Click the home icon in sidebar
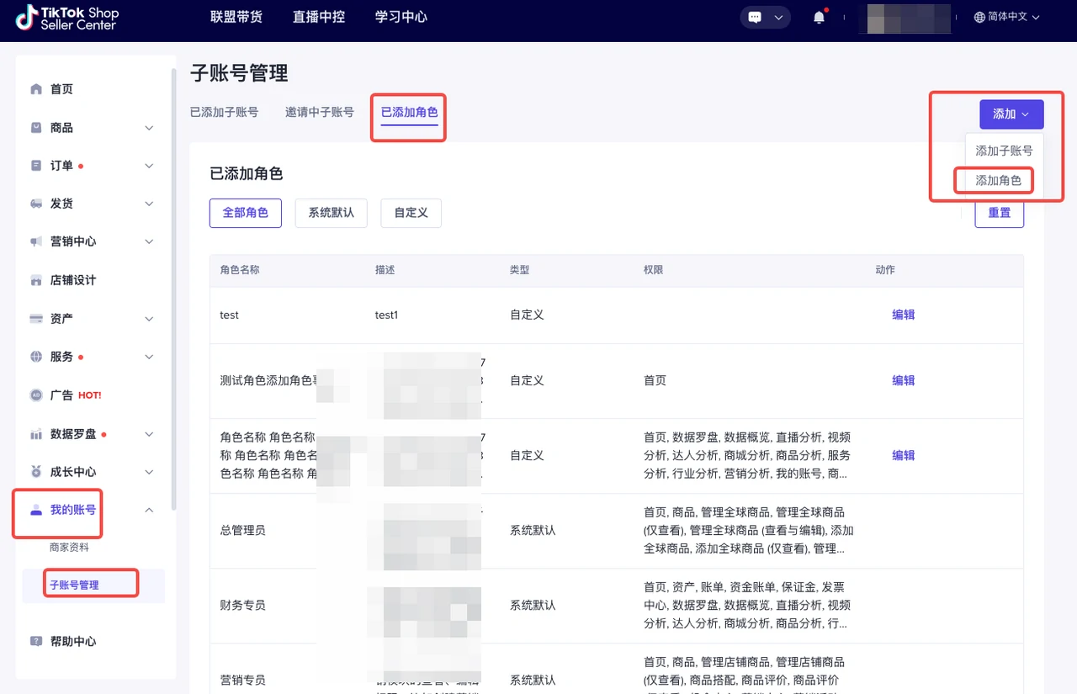Image resolution: width=1077 pixels, height=694 pixels. pos(36,89)
